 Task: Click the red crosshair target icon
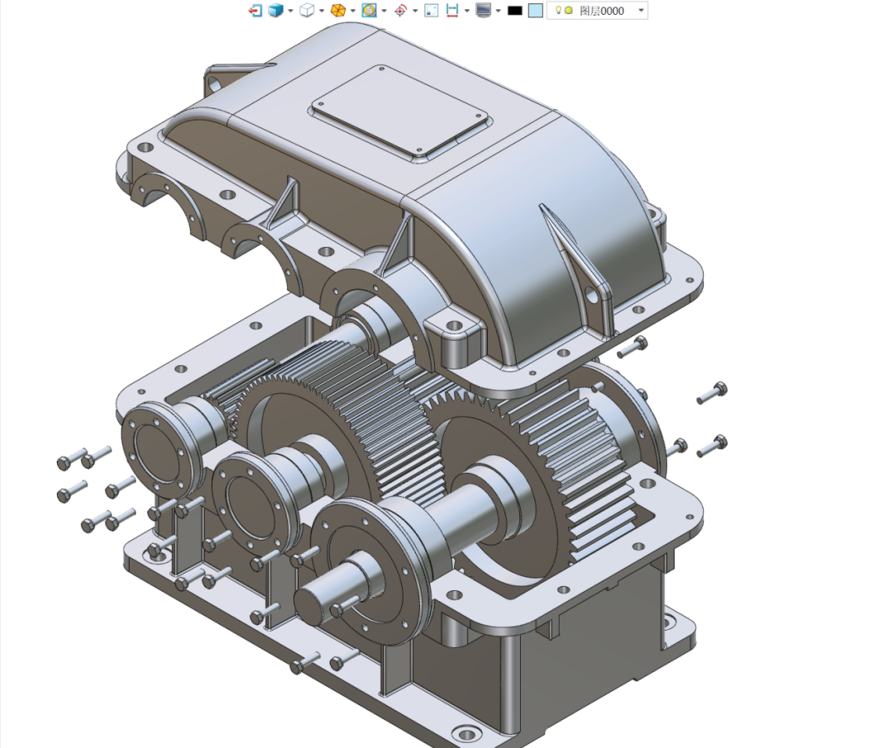(400, 10)
